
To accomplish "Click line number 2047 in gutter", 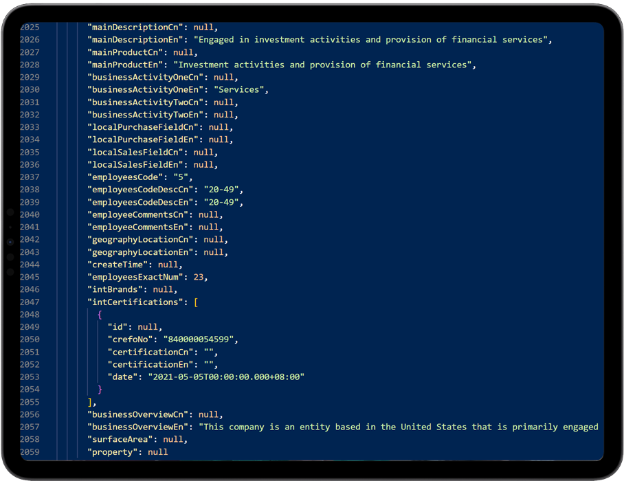I will [x=30, y=302].
